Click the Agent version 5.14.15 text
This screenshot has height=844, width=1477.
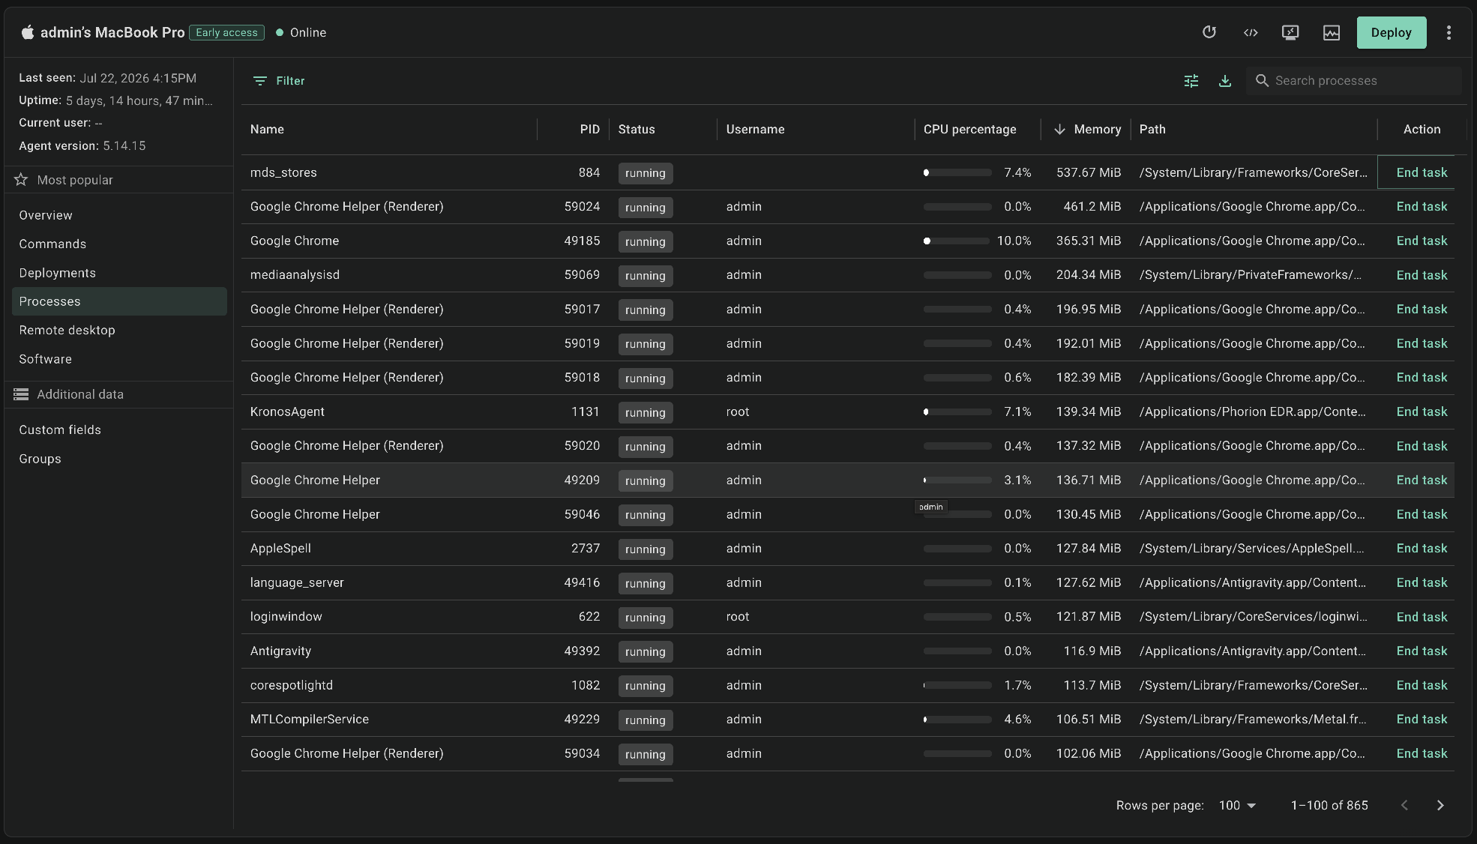[x=82, y=145]
